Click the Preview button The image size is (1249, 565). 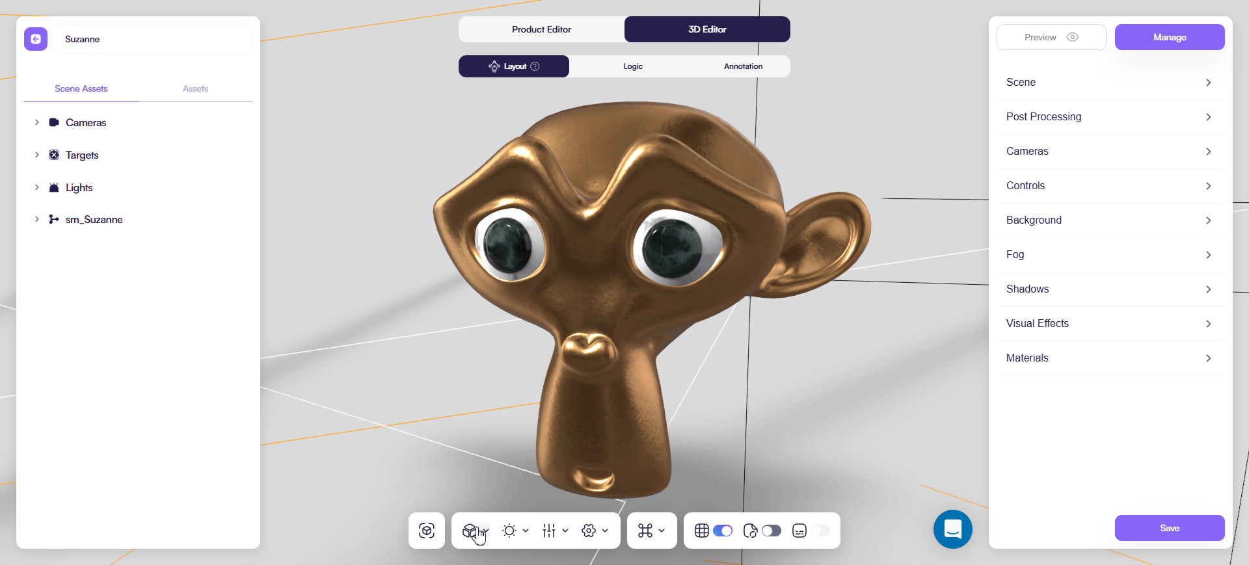click(1051, 37)
